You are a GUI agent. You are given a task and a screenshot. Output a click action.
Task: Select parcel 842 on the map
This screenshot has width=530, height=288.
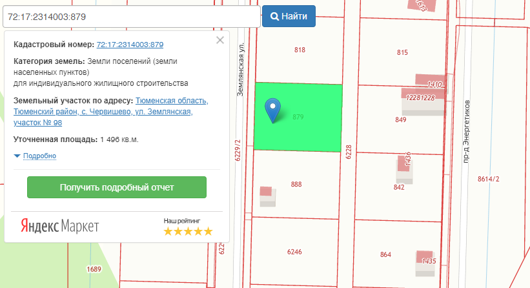click(399, 187)
